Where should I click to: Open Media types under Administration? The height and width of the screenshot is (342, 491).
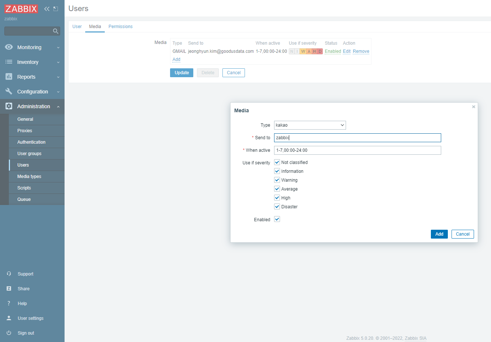[x=37, y=177]
